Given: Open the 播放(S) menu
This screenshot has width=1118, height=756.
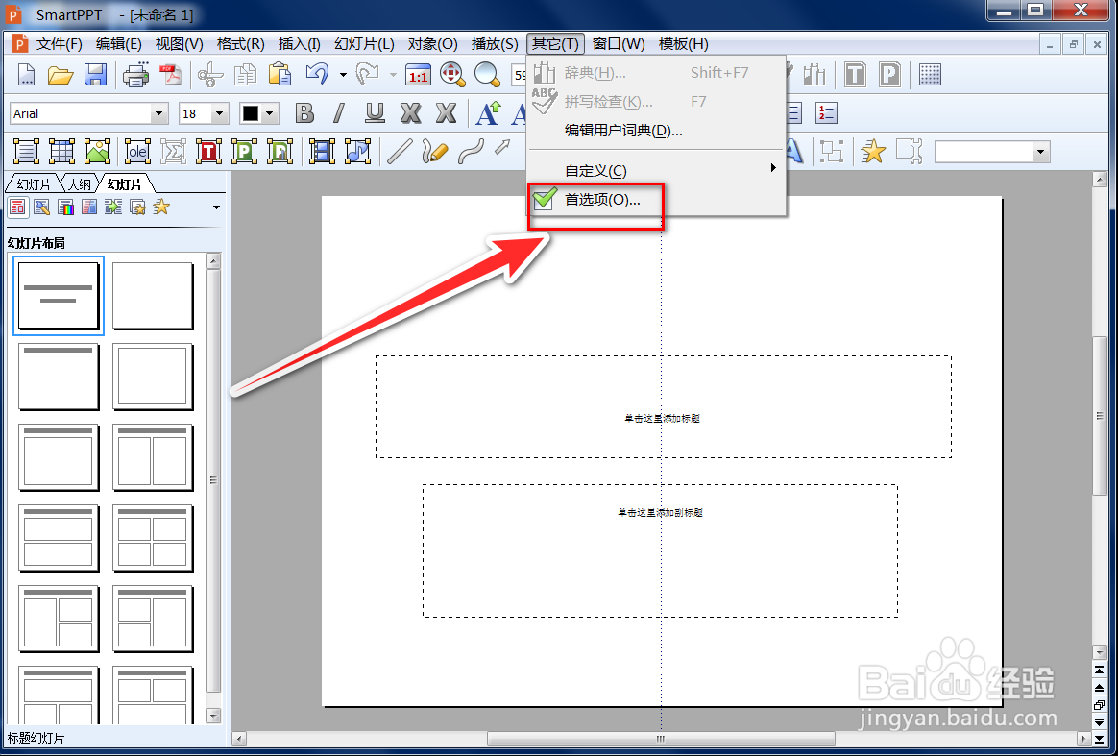Looking at the screenshot, I should coord(494,44).
